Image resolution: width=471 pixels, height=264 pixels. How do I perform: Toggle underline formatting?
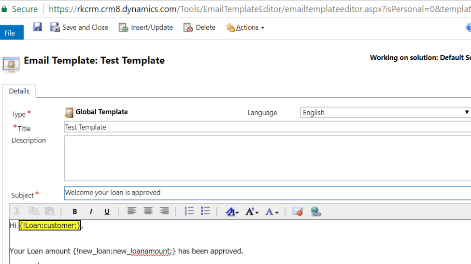[107, 211]
